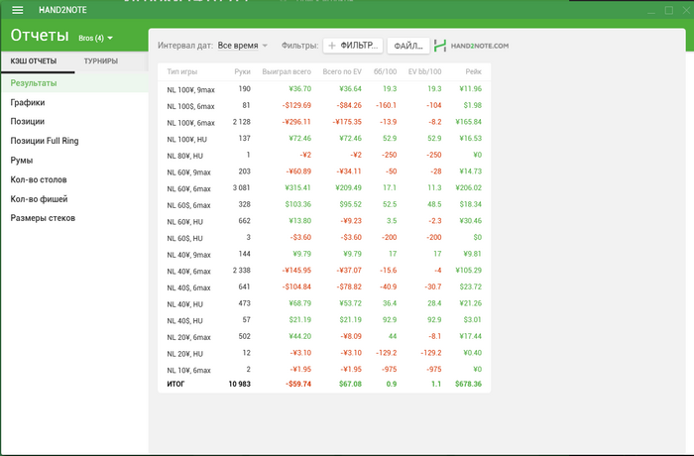The width and height of the screenshot is (694, 456).
Task: Sort by the Всего по EV column header
Action: click(342, 71)
